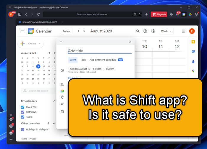Expand the Create dropdown arrow

tap(40, 43)
